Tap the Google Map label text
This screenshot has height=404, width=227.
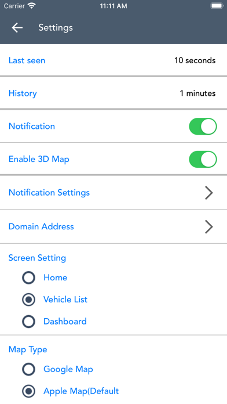pos(68,369)
